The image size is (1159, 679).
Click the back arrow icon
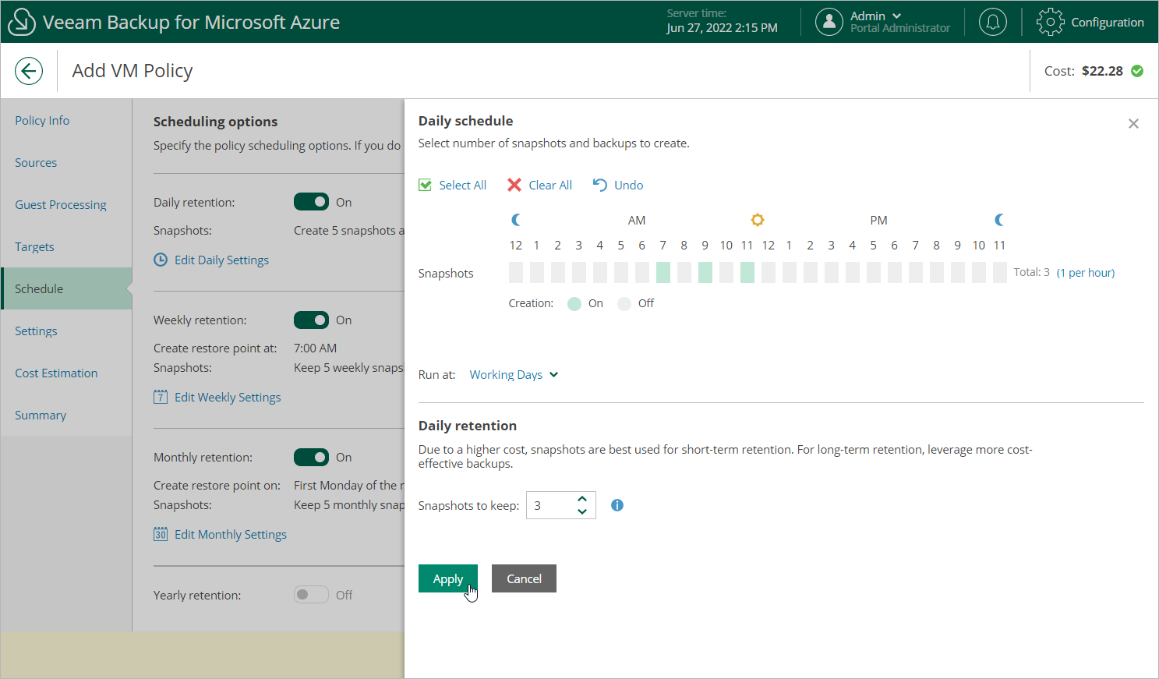29,71
